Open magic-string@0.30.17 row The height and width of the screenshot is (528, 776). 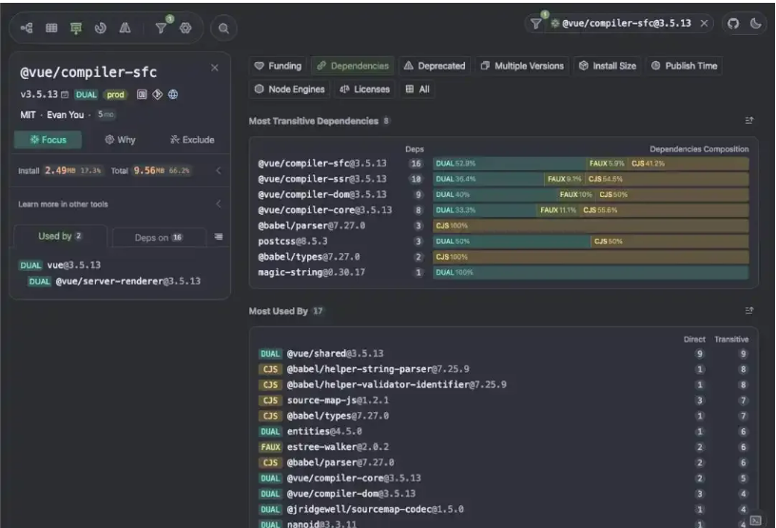pyautogui.click(x=311, y=272)
